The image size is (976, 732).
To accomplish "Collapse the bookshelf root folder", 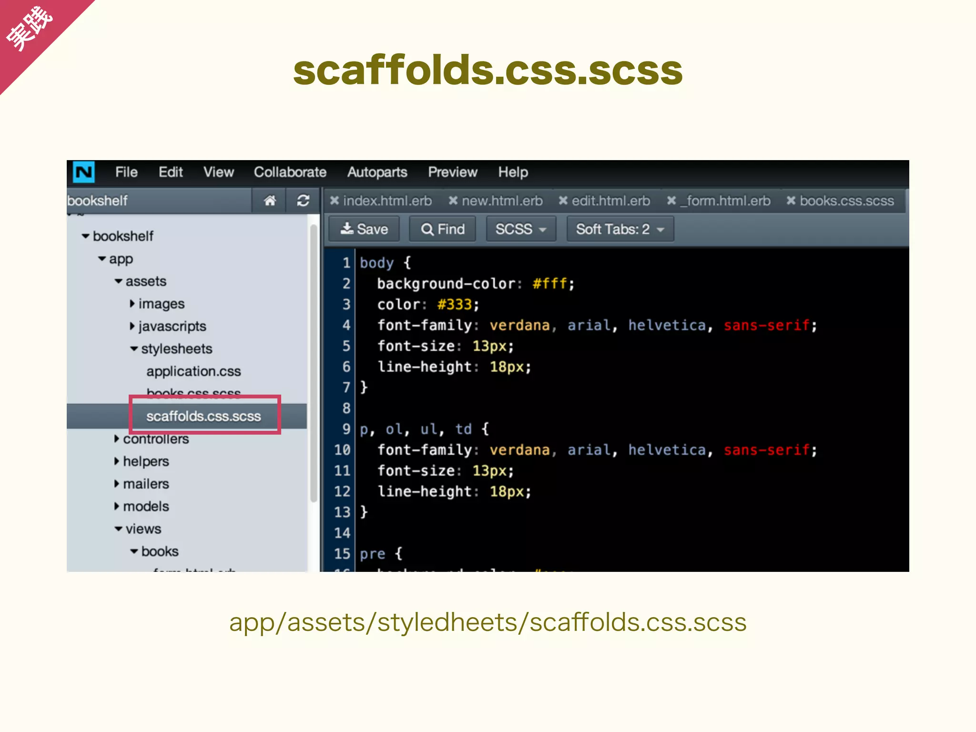I will (86, 236).
